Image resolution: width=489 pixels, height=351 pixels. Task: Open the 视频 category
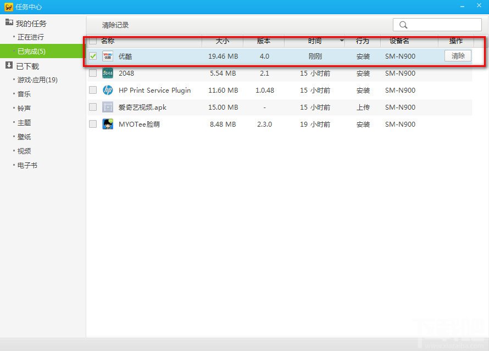coord(24,151)
